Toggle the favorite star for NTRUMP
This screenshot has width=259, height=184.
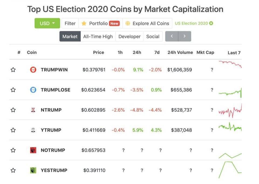pyautogui.click(x=13, y=110)
